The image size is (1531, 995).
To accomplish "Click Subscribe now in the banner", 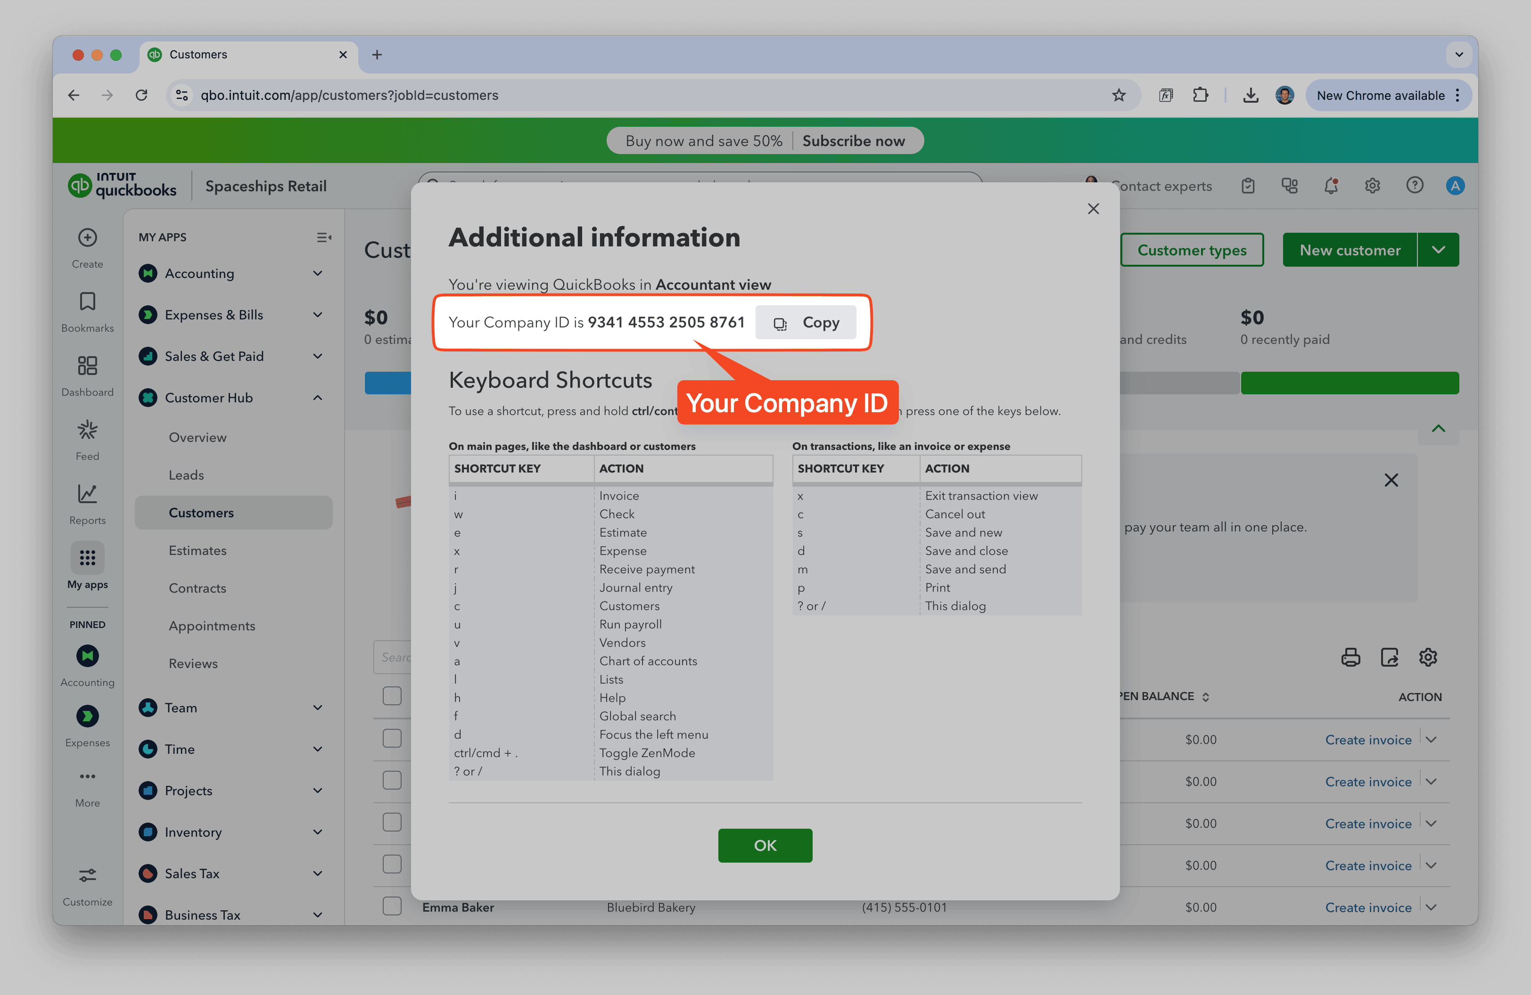I will [x=854, y=141].
